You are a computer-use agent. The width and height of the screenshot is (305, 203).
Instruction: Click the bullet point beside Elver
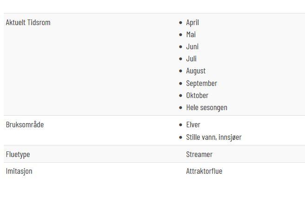click(x=180, y=125)
